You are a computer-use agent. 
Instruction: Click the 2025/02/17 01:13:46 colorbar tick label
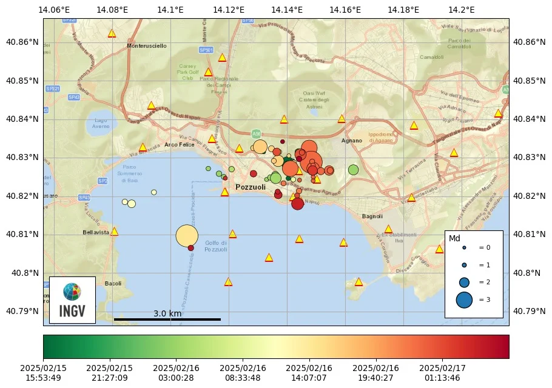(x=442, y=373)
